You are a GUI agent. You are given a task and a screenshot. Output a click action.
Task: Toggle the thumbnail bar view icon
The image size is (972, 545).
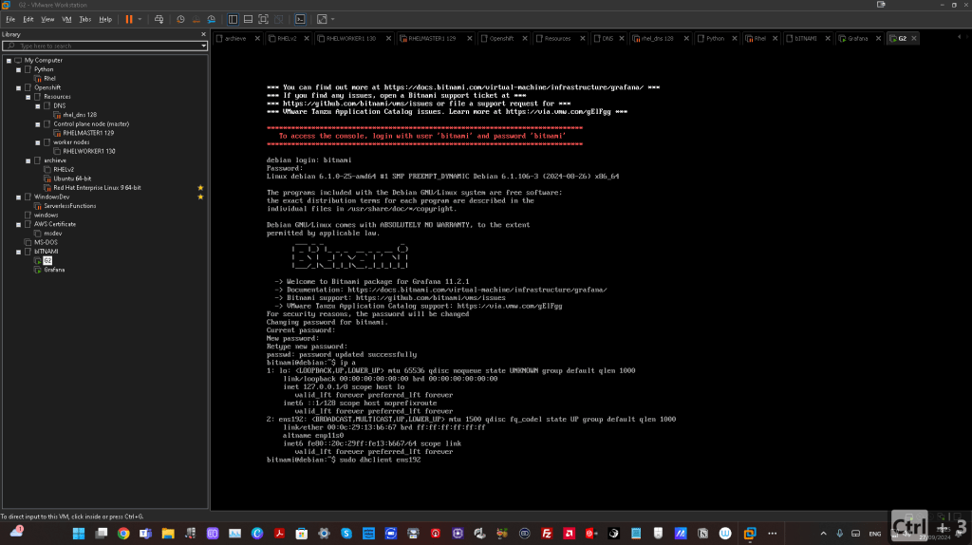tap(248, 19)
